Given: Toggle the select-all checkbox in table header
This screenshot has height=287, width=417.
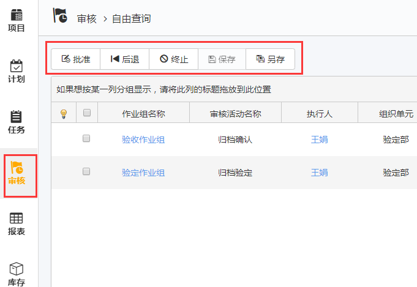Looking at the screenshot, I should (86, 113).
